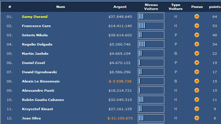Click Joao Silva's negative balance amount

click(x=120, y=118)
